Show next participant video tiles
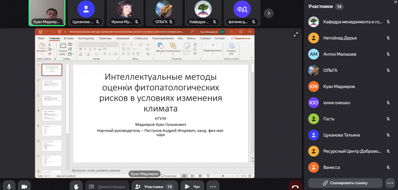The height and width of the screenshot is (190, 398). tap(269, 13)
